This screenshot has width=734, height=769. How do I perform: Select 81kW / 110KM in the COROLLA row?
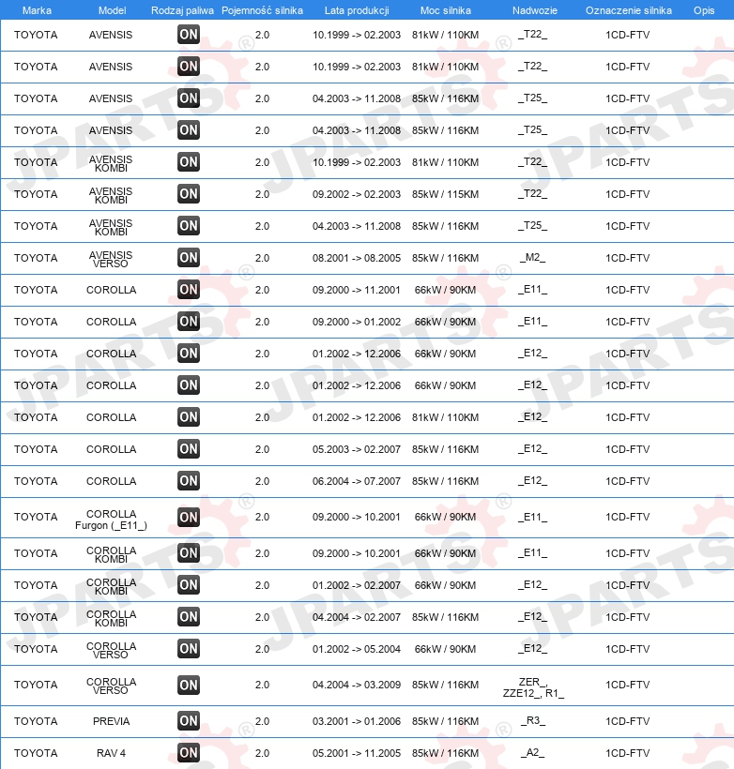coord(445,417)
